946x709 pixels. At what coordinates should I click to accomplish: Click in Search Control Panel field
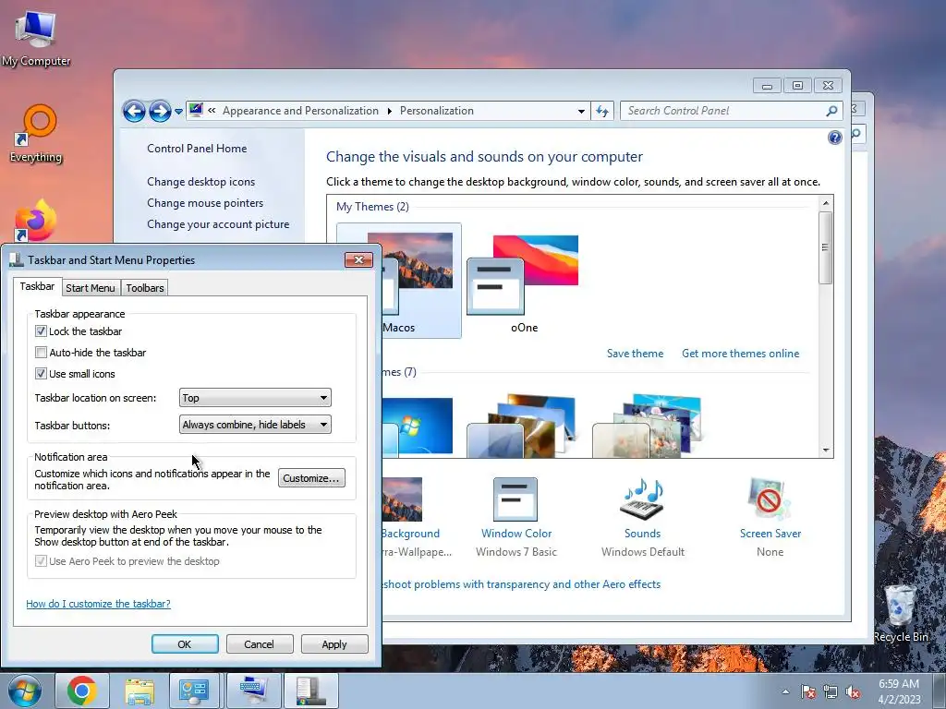pyautogui.click(x=724, y=111)
